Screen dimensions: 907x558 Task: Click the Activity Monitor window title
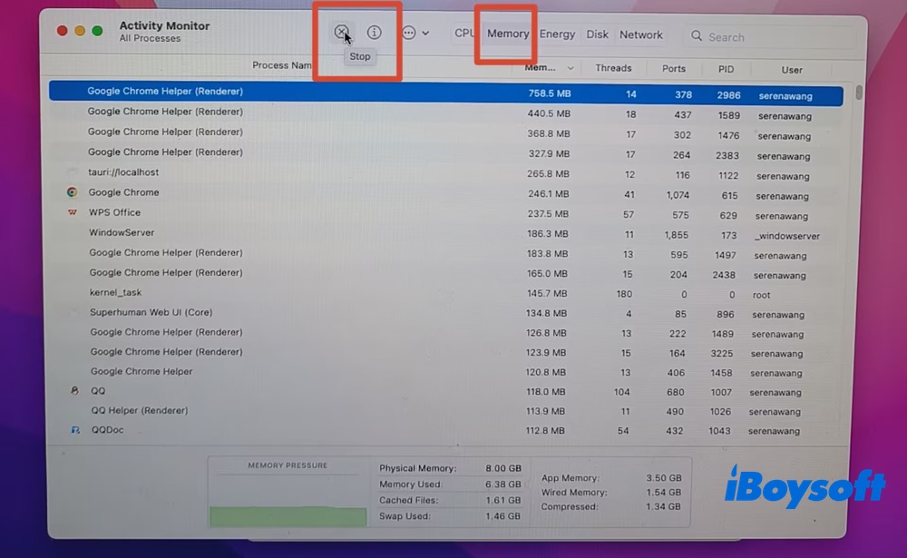[164, 25]
